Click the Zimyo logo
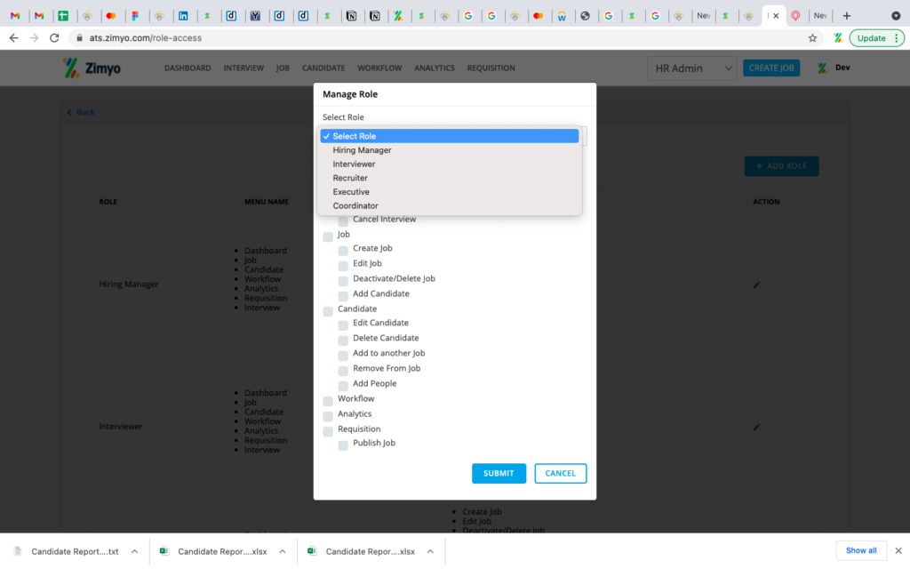The height and width of the screenshot is (569, 910). [92, 68]
